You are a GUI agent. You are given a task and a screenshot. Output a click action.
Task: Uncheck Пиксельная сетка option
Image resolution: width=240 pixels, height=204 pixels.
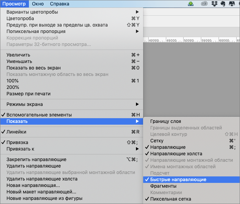coord(191,199)
